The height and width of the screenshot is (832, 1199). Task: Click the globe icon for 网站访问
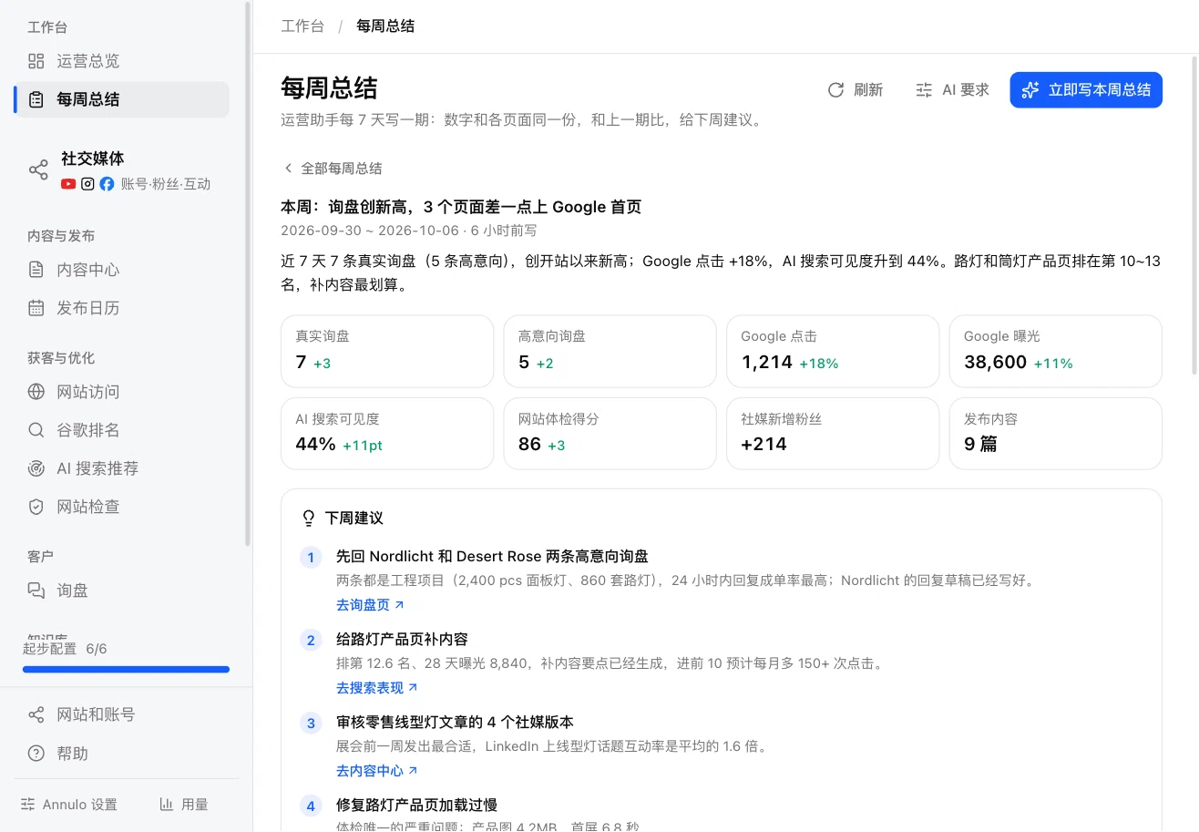[x=36, y=392]
